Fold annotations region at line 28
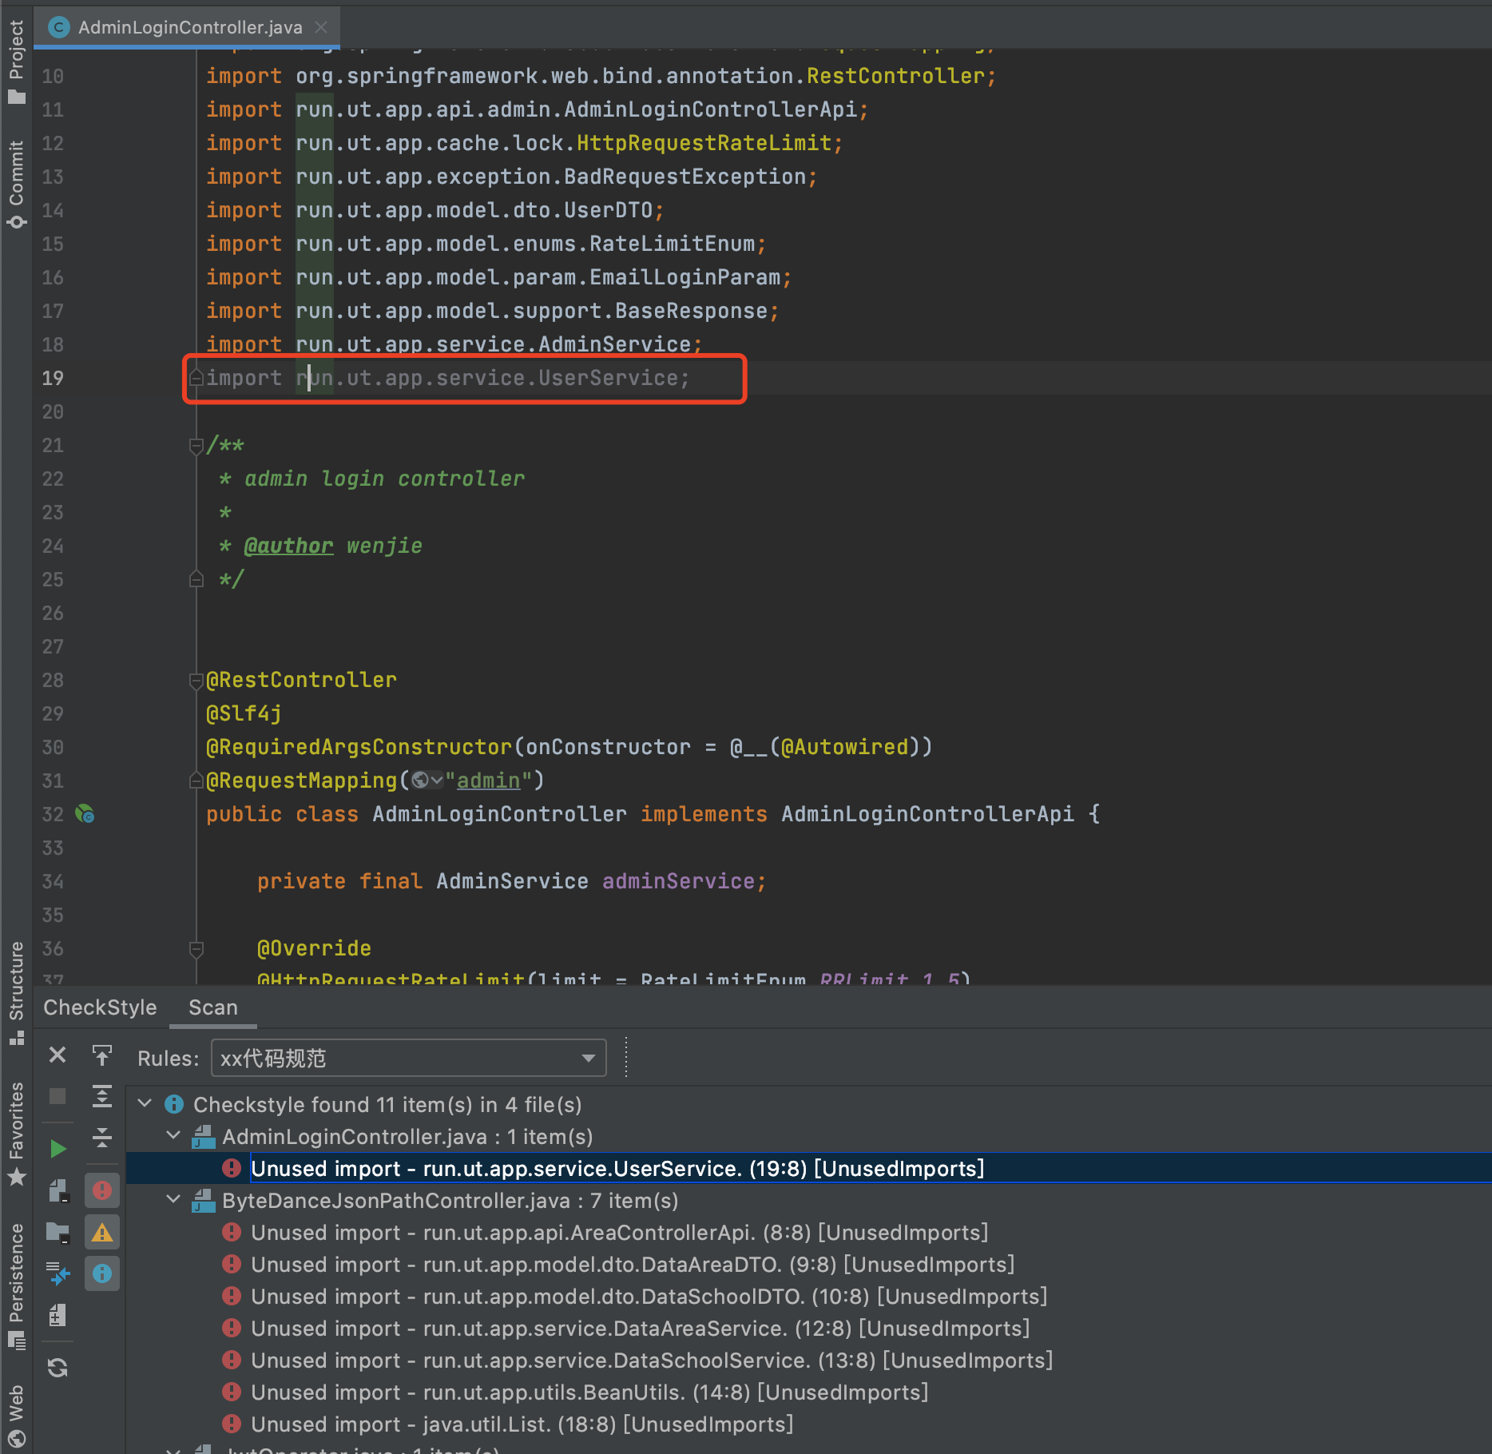The image size is (1492, 1454). coord(196,681)
